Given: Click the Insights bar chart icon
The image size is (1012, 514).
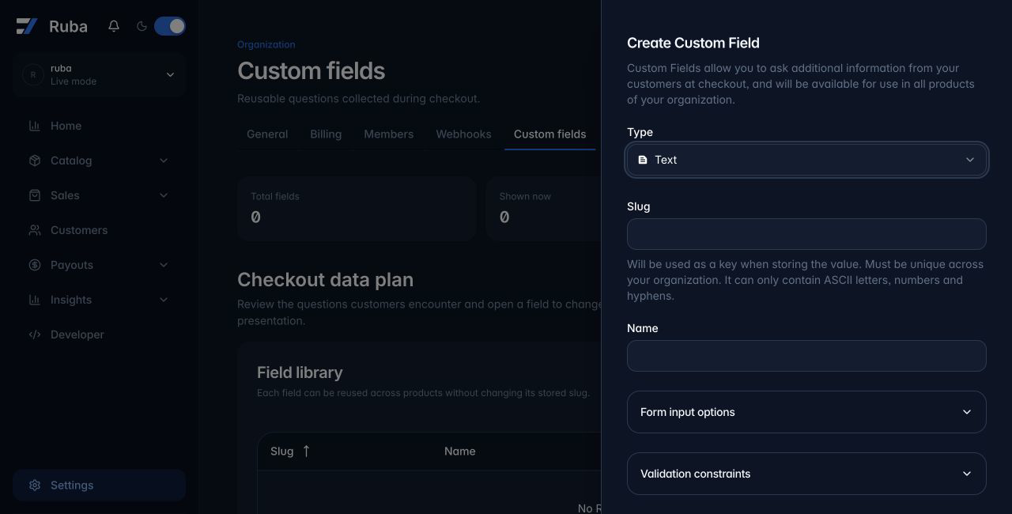Looking at the screenshot, I should tap(35, 300).
